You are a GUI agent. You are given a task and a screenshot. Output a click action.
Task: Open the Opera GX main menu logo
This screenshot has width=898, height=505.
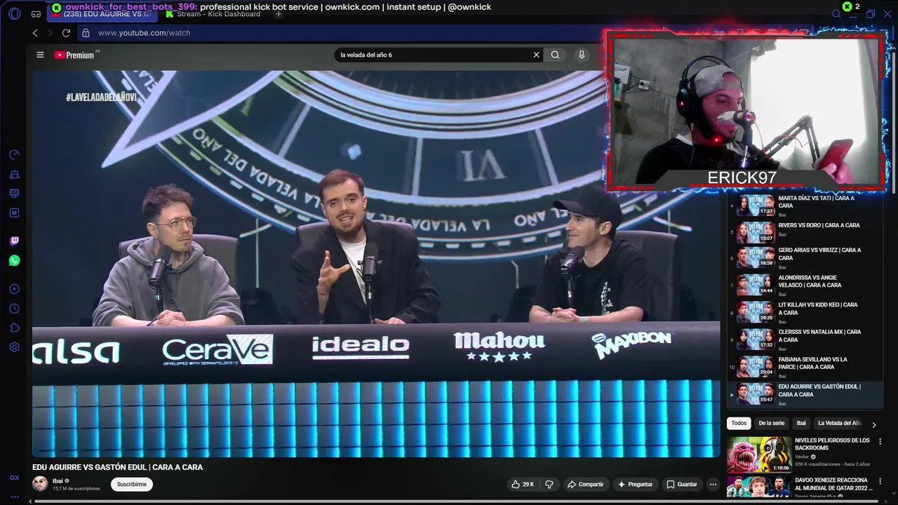[x=15, y=14]
